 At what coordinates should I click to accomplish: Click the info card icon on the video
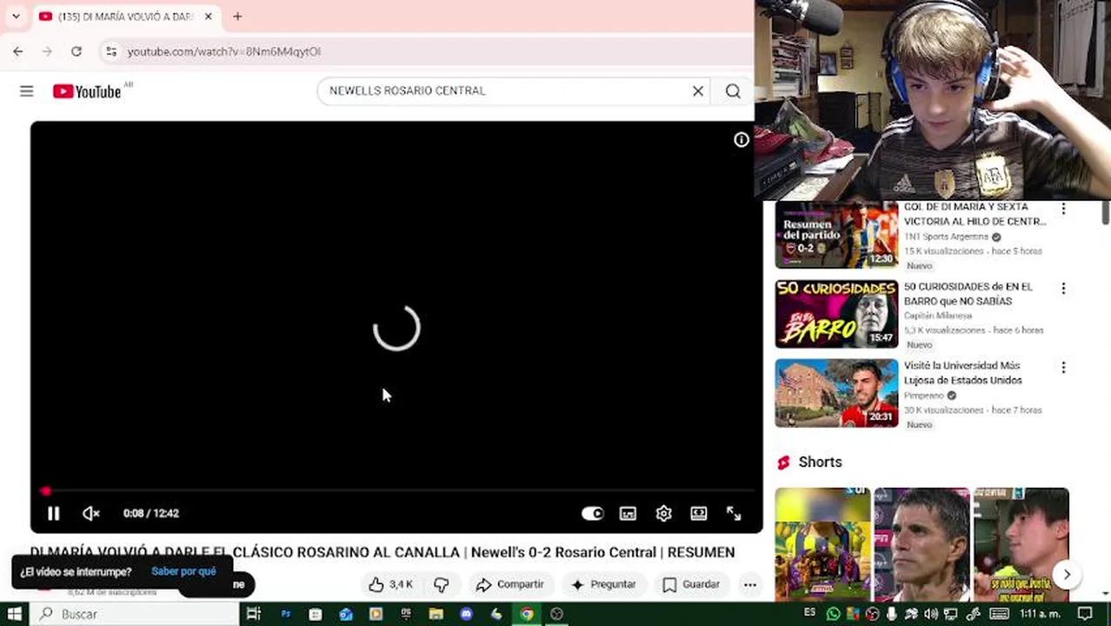click(741, 139)
